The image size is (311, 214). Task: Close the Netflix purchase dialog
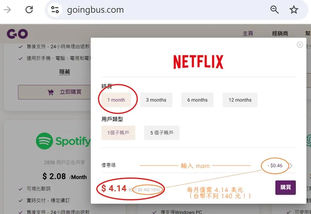(300, 45)
